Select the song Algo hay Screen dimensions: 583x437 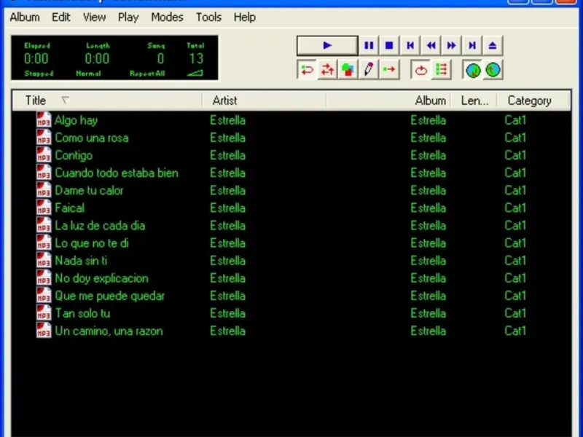(77, 120)
